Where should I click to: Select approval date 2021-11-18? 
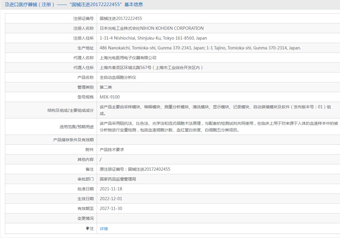[111, 189]
